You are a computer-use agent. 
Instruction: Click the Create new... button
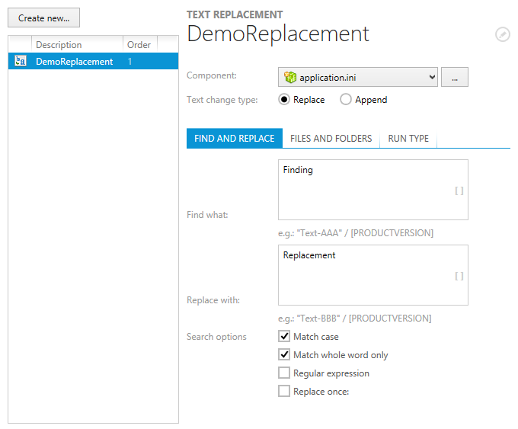tap(43, 18)
